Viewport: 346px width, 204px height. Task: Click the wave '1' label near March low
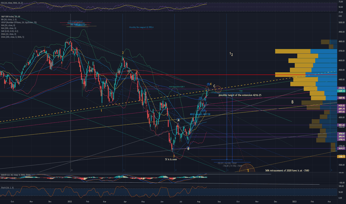coord(101,111)
